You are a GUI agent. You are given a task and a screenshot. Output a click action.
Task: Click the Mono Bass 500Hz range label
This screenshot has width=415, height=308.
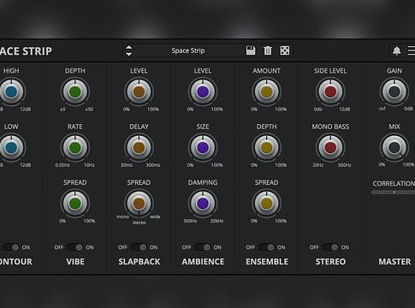pyautogui.click(x=344, y=165)
